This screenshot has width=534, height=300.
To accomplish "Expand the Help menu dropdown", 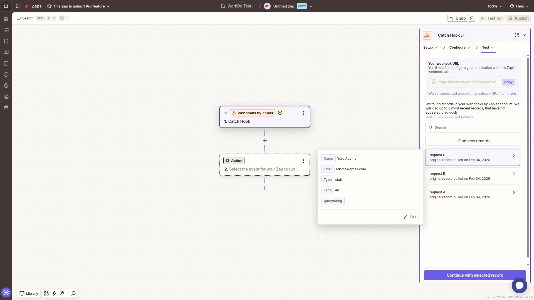I will point(519,6).
